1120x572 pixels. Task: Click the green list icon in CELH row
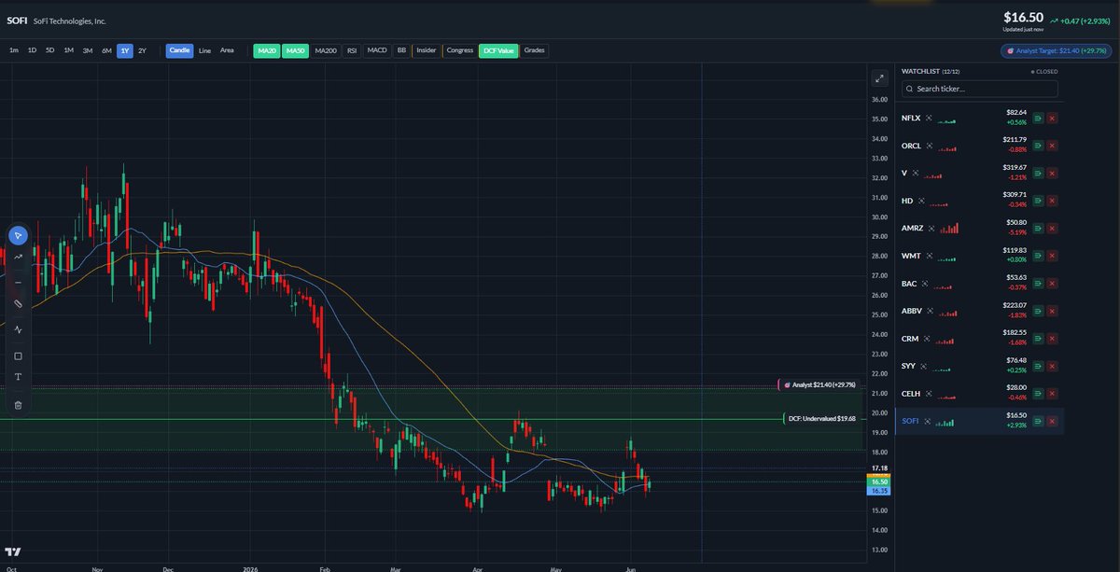1038,394
